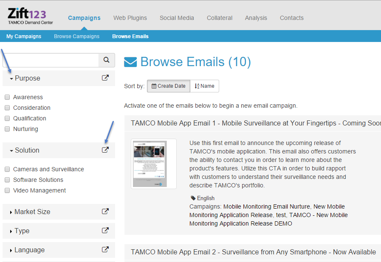Open the Mobile Monitoring Email Nurture link
381x262 pixels.
(x=267, y=206)
